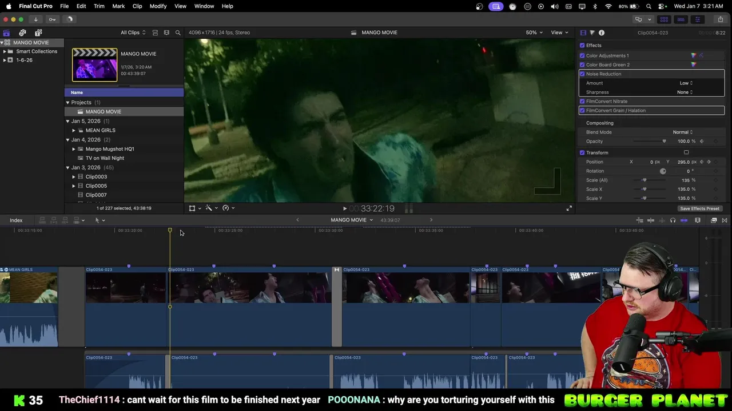Open color editor for Color Adjustments 1

click(x=694, y=55)
